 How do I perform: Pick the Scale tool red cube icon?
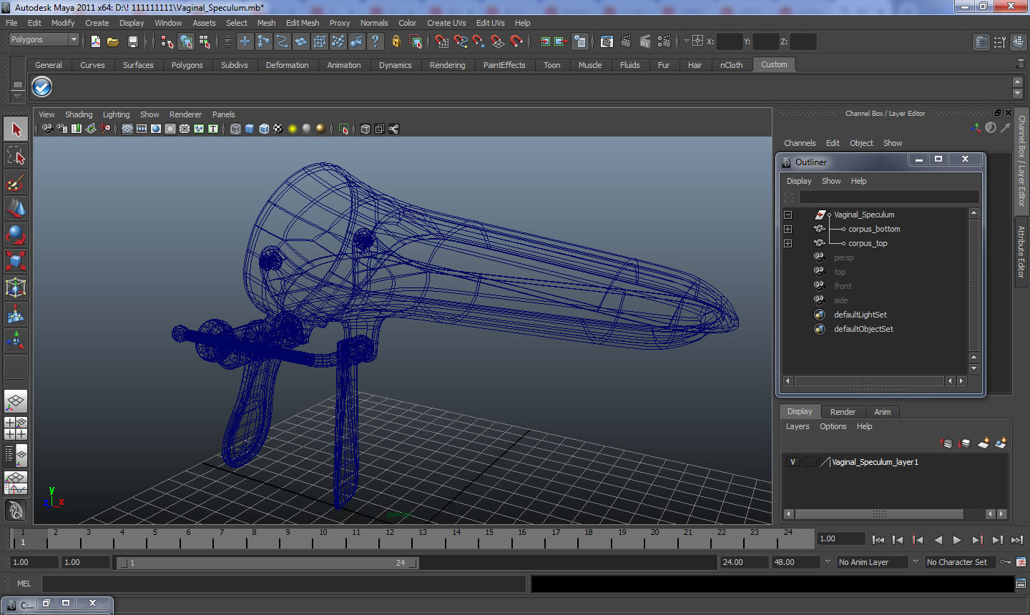pos(16,261)
